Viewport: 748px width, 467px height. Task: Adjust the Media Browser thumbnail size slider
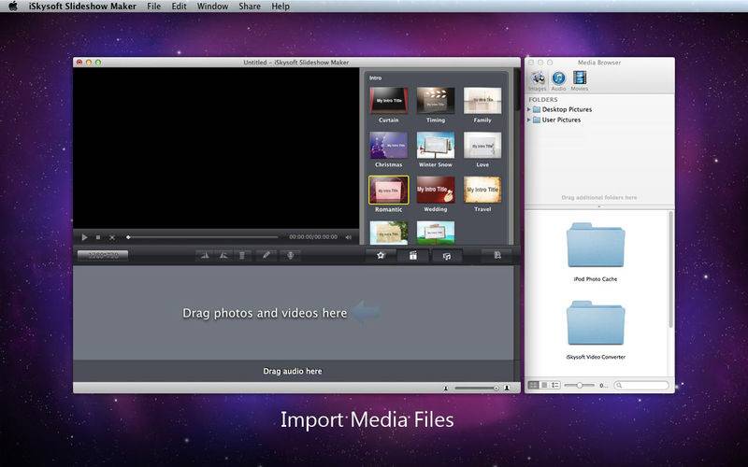tap(580, 385)
